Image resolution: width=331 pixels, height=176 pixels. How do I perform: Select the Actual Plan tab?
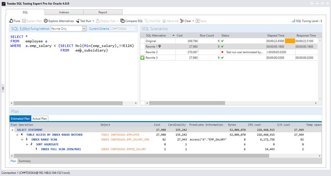(39, 119)
